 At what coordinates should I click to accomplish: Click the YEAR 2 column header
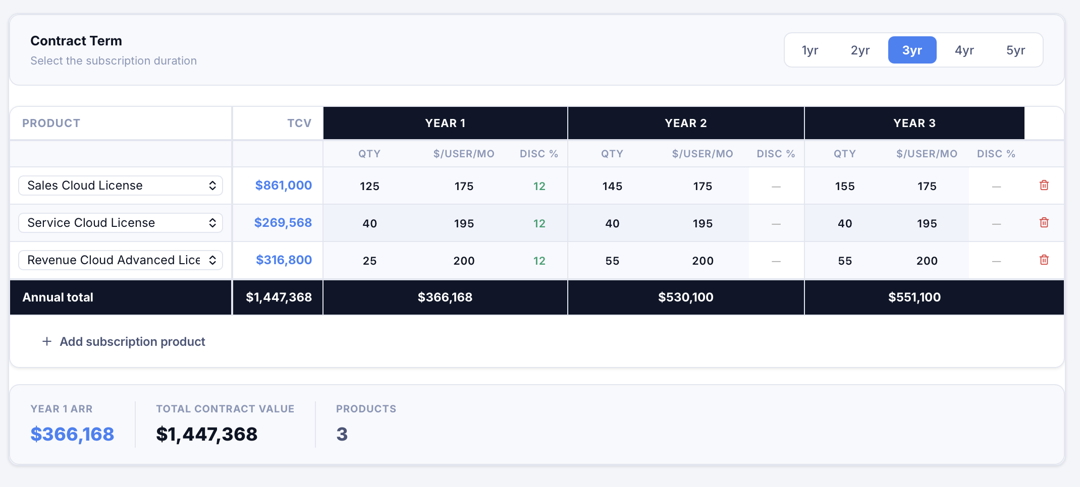(686, 123)
